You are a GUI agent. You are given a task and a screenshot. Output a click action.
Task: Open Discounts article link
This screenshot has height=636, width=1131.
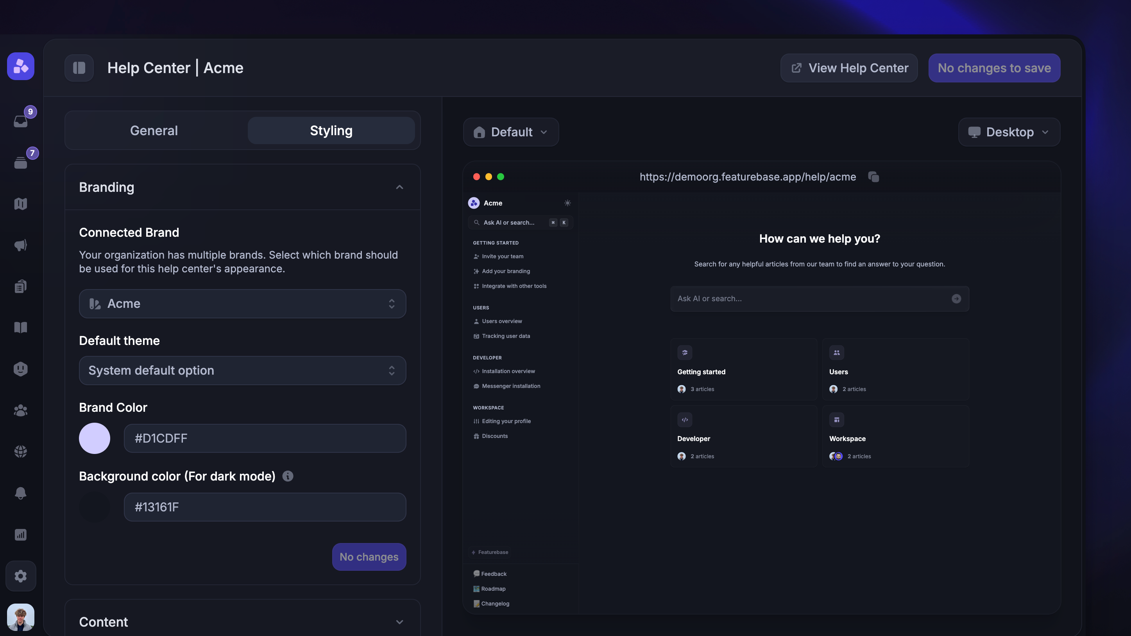click(x=490, y=436)
